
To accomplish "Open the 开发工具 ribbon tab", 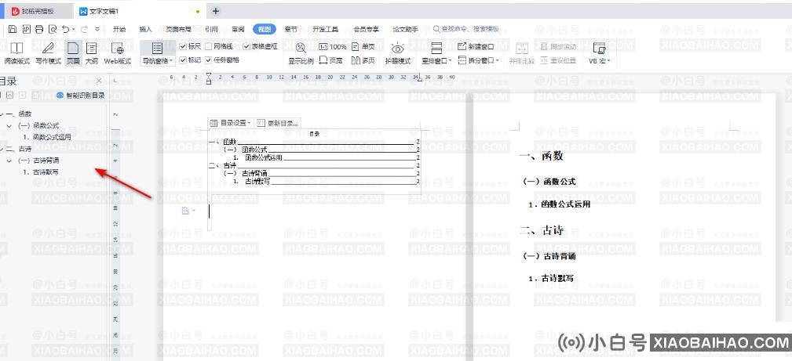I will click(325, 29).
